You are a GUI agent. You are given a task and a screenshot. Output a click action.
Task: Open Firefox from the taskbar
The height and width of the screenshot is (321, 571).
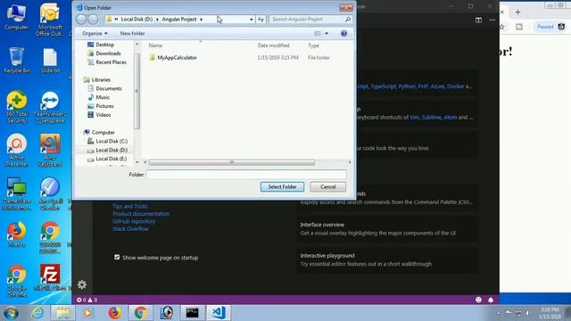point(115,313)
